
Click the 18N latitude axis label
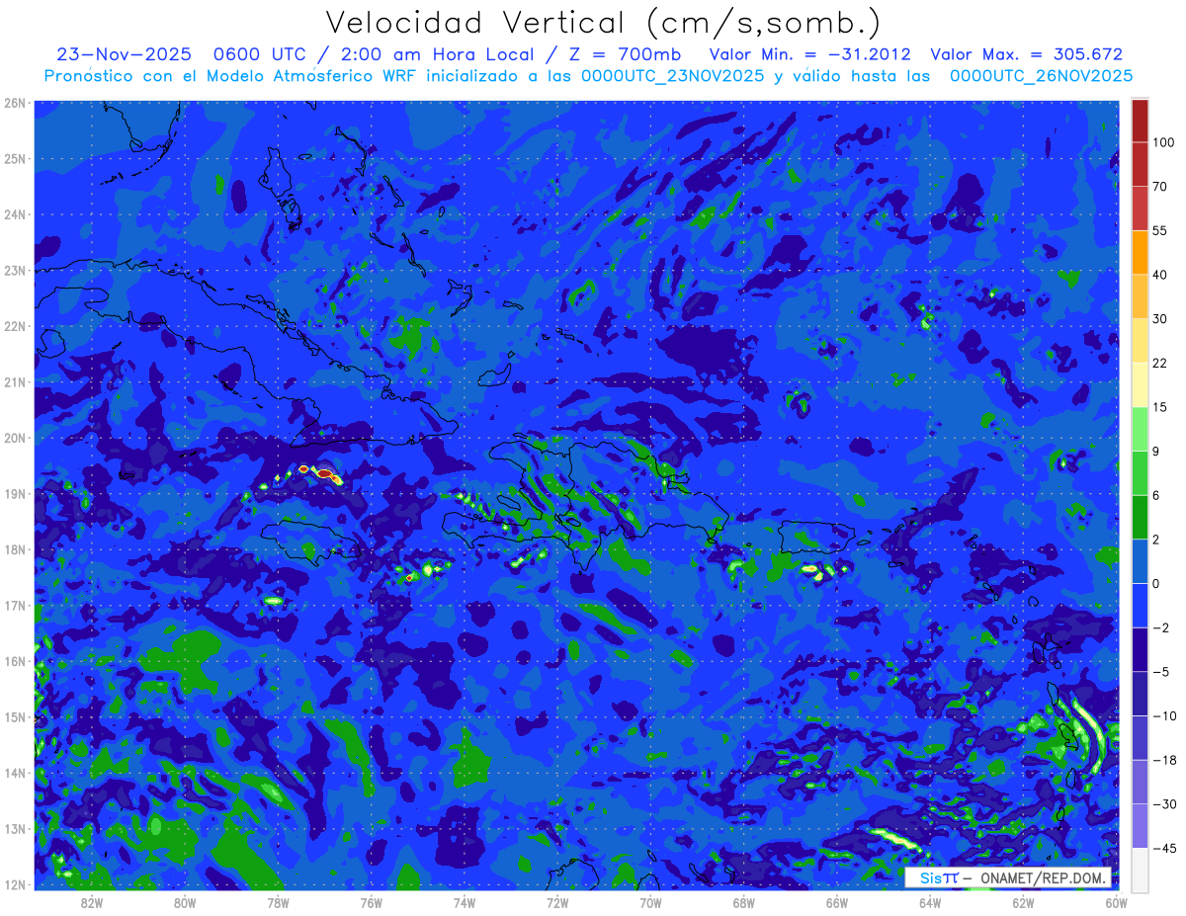(x=15, y=549)
